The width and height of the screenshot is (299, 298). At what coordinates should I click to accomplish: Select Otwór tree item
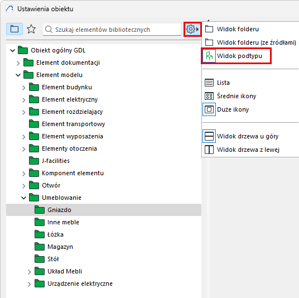point(51,185)
